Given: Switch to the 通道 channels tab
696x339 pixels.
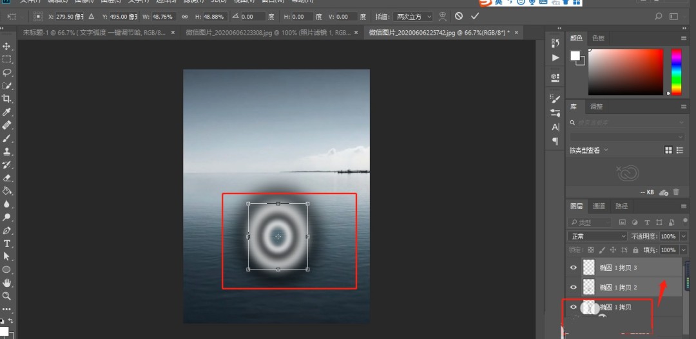Looking at the screenshot, I should tap(599, 206).
